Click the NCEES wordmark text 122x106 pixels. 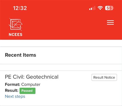[15, 35]
